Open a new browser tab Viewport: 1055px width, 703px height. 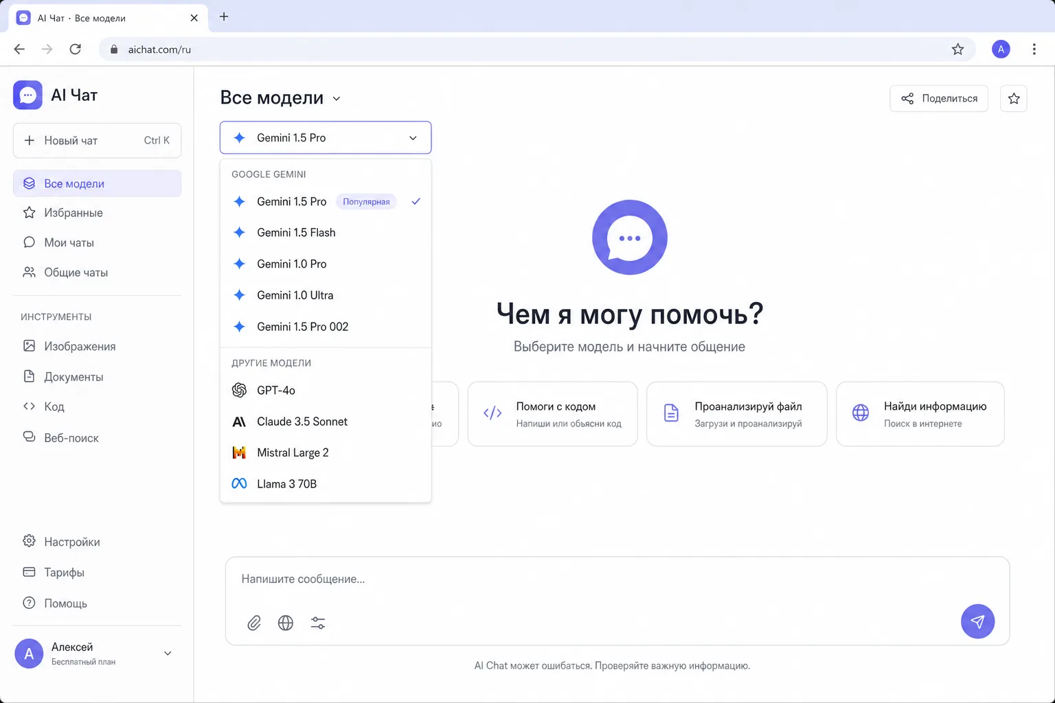(223, 16)
